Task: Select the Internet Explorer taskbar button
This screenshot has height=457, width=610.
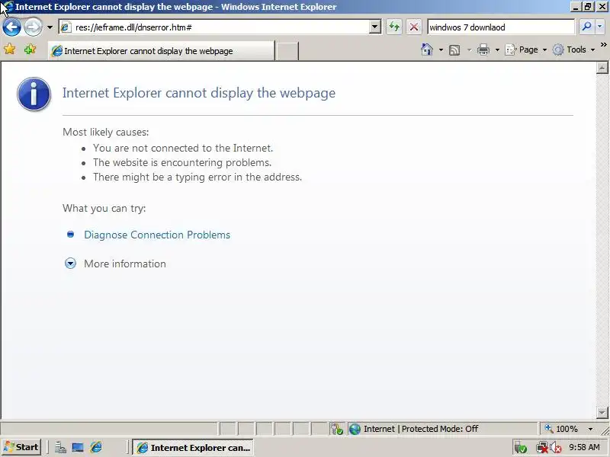Action: (x=193, y=448)
